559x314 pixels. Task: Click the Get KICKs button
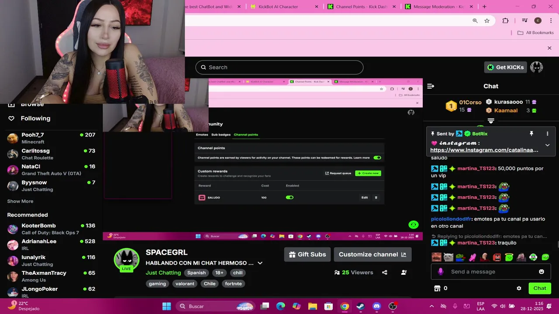pos(505,67)
